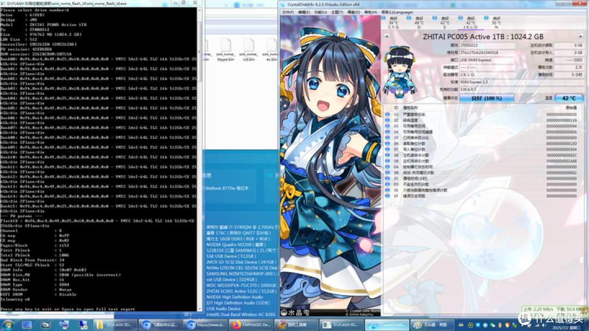Select ZHITAI SC001 Active 512G device entry
Viewport: 589px width, 331px height.
tap(242, 291)
